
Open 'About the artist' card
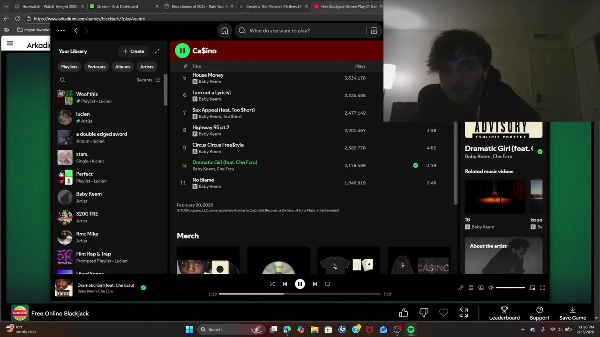point(503,256)
